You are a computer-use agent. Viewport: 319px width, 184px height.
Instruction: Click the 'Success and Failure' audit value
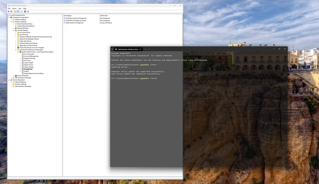pos(106,23)
